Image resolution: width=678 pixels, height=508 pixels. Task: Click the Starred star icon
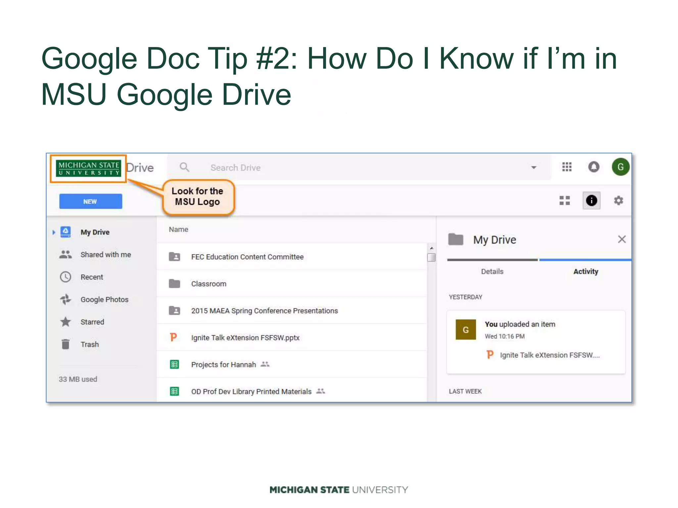click(66, 322)
